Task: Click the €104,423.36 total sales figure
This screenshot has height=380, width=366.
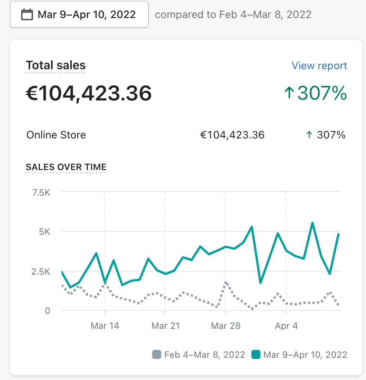Action: click(x=89, y=93)
